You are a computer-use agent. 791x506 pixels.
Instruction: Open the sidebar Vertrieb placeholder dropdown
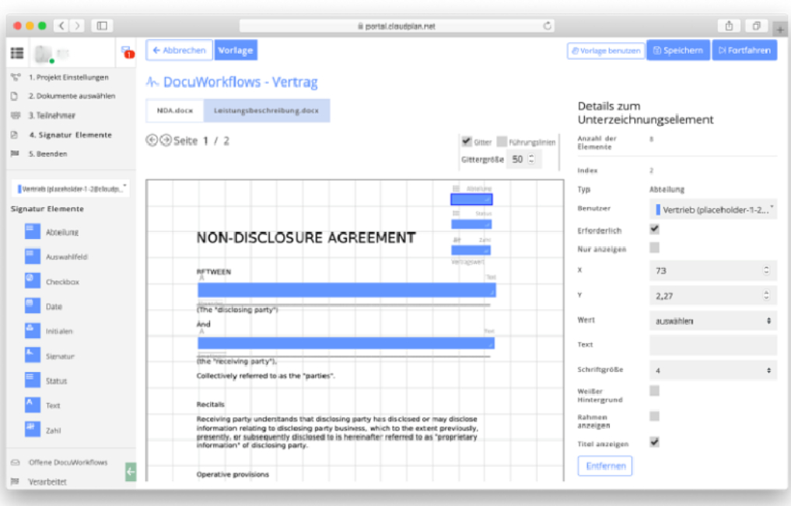(71, 189)
